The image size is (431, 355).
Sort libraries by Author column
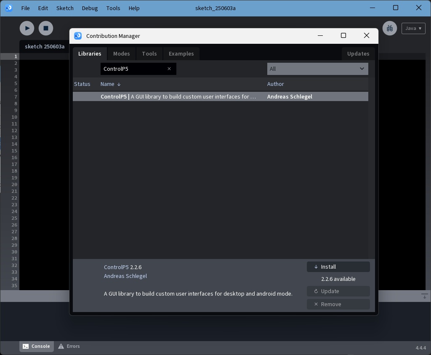275,84
